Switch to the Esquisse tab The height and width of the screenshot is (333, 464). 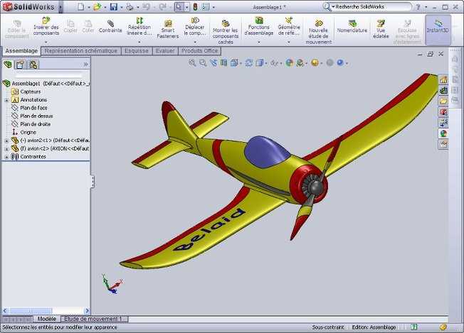[137, 51]
